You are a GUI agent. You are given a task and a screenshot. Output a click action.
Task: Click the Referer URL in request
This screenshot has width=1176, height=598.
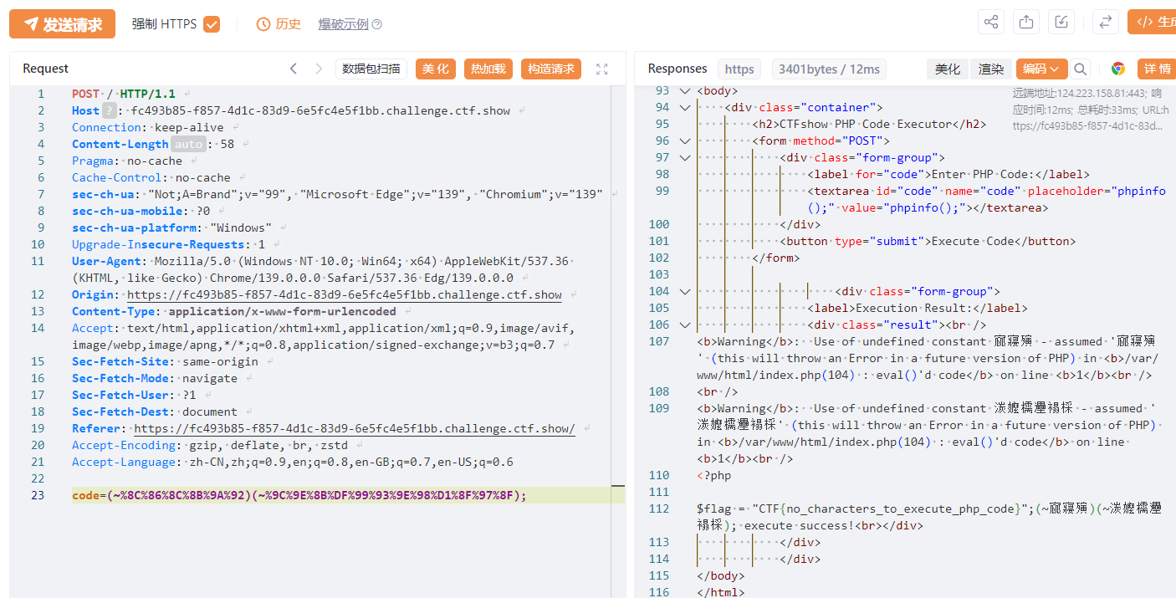(355, 428)
